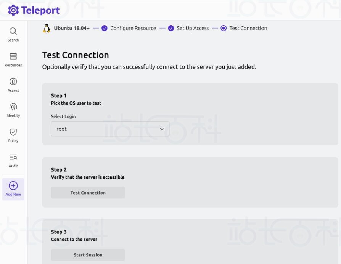The image size is (341, 264).
Task: Click the Start Session button
Action: (88, 254)
